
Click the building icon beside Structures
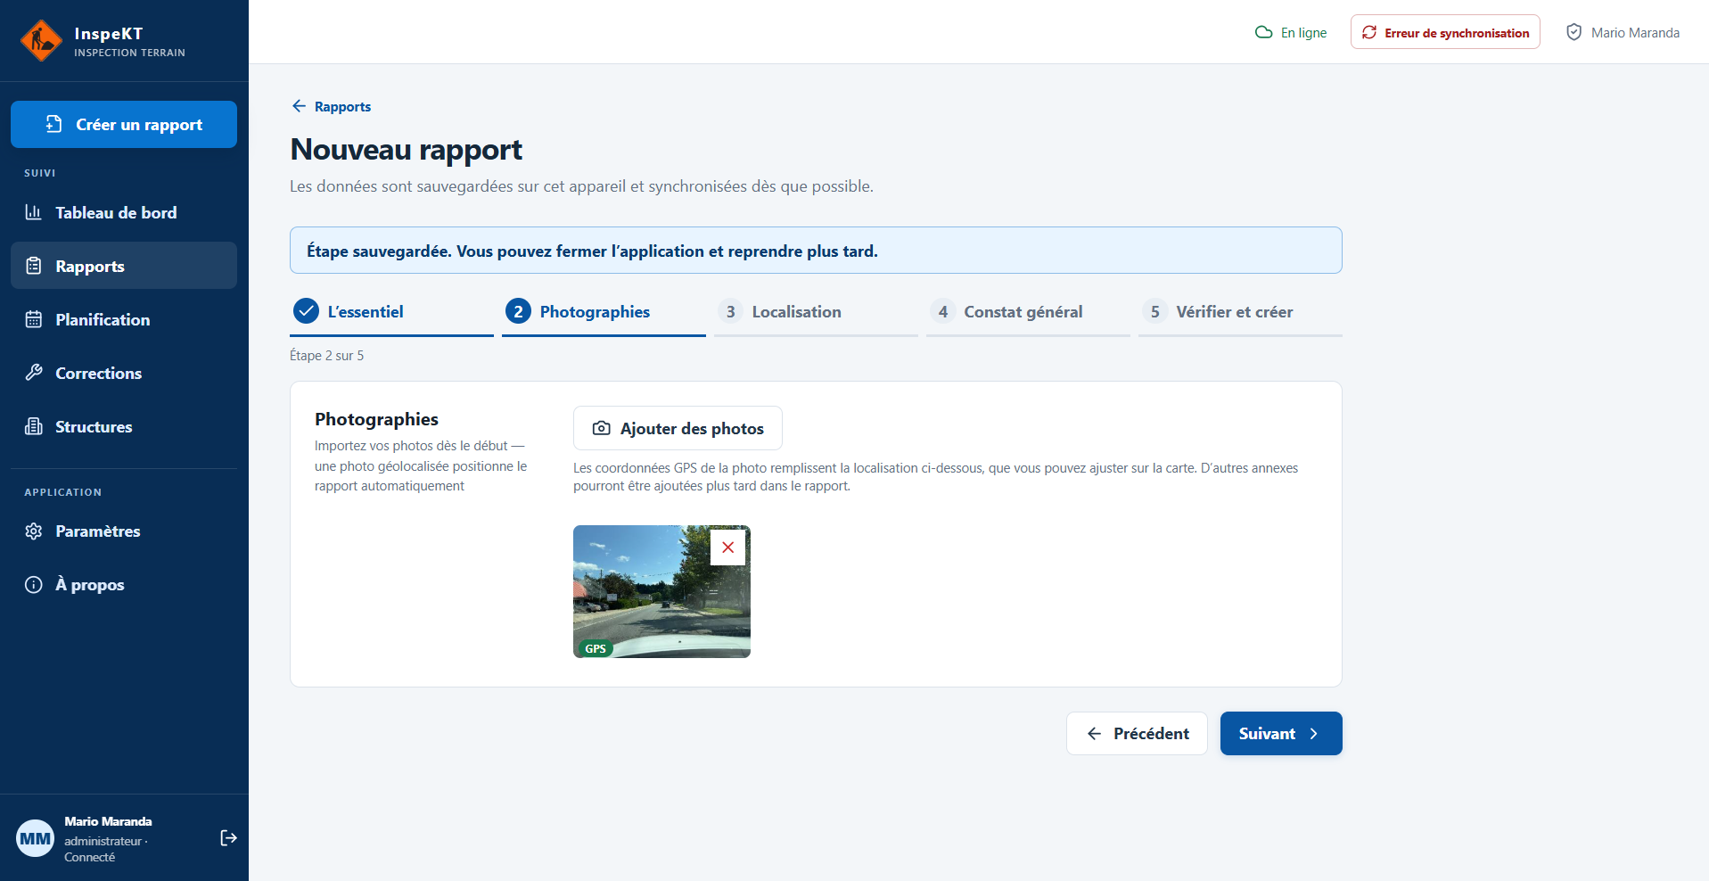click(x=34, y=426)
